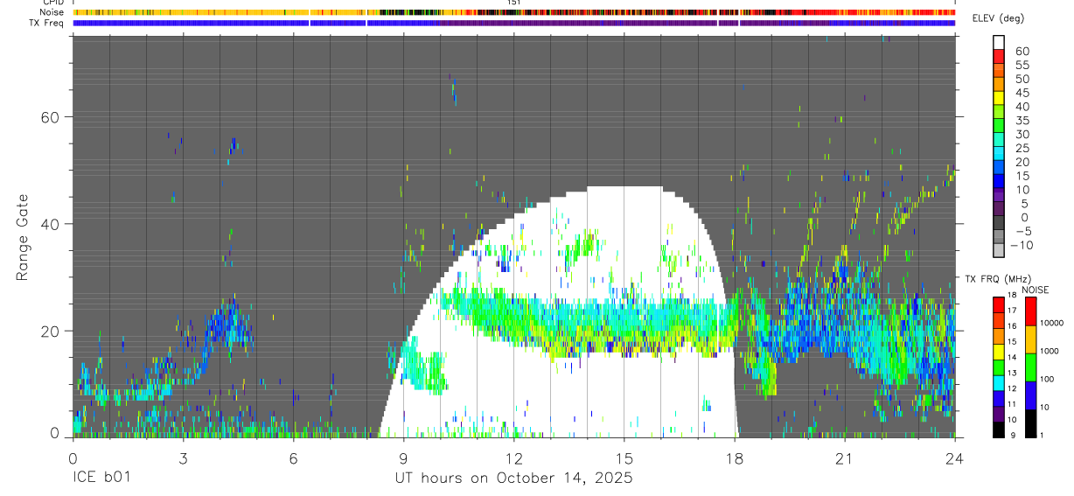Click the TX Freq color strip above plot

[514, 23]
